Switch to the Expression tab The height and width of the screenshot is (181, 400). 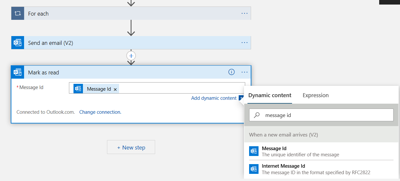315,95
